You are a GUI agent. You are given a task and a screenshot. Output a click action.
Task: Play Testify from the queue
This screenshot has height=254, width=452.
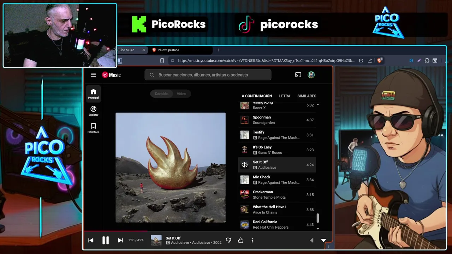[277, 135]
